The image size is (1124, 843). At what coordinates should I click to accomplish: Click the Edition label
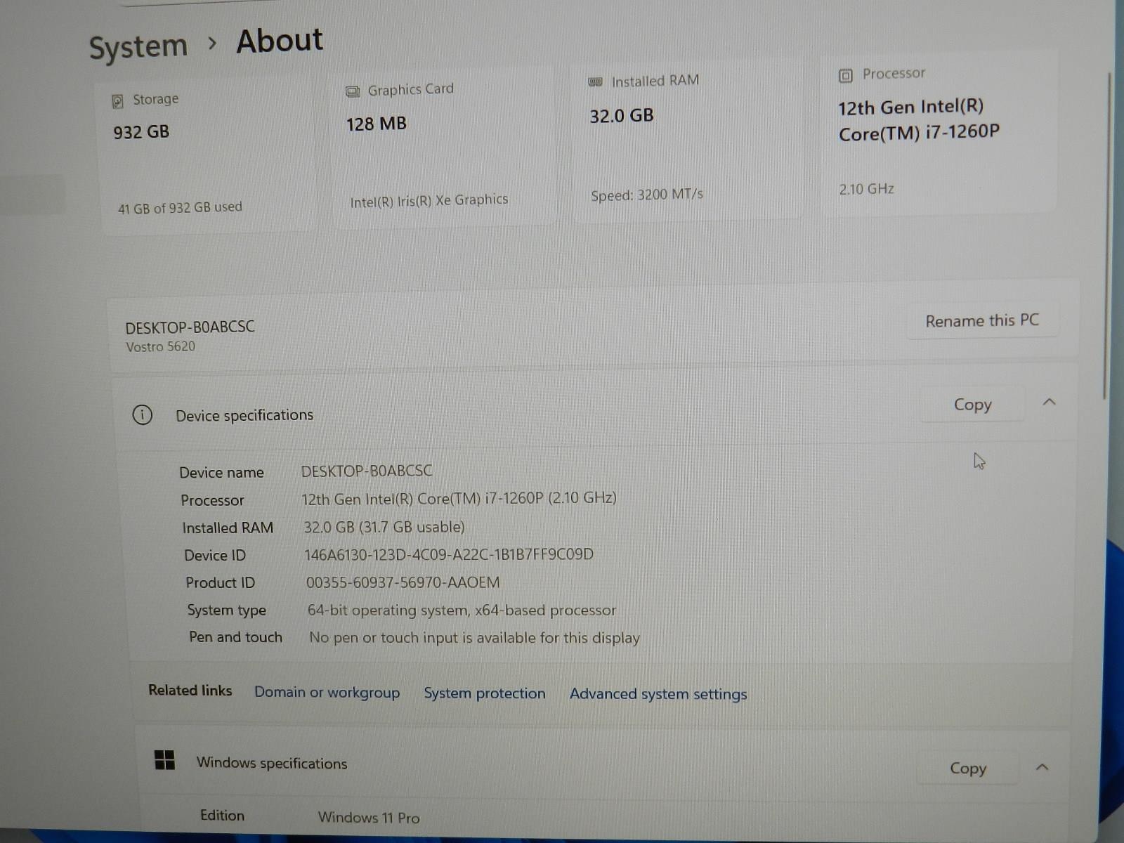(222, 815)
